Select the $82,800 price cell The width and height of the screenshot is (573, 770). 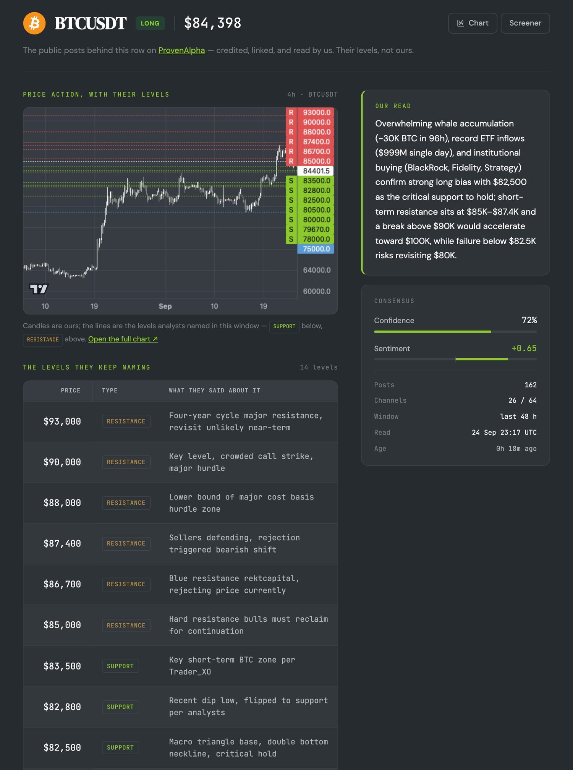[62, 707]
